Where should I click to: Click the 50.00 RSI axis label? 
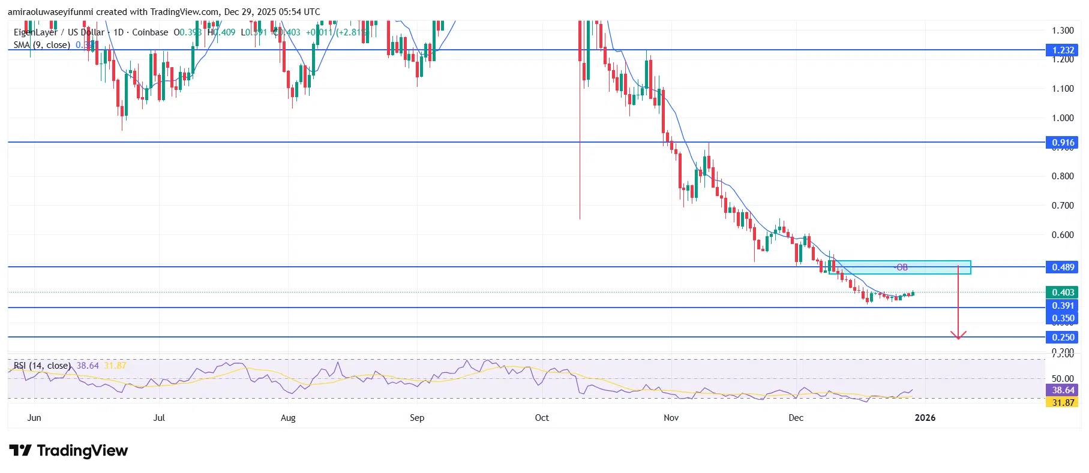click(x=1063, y=379)
